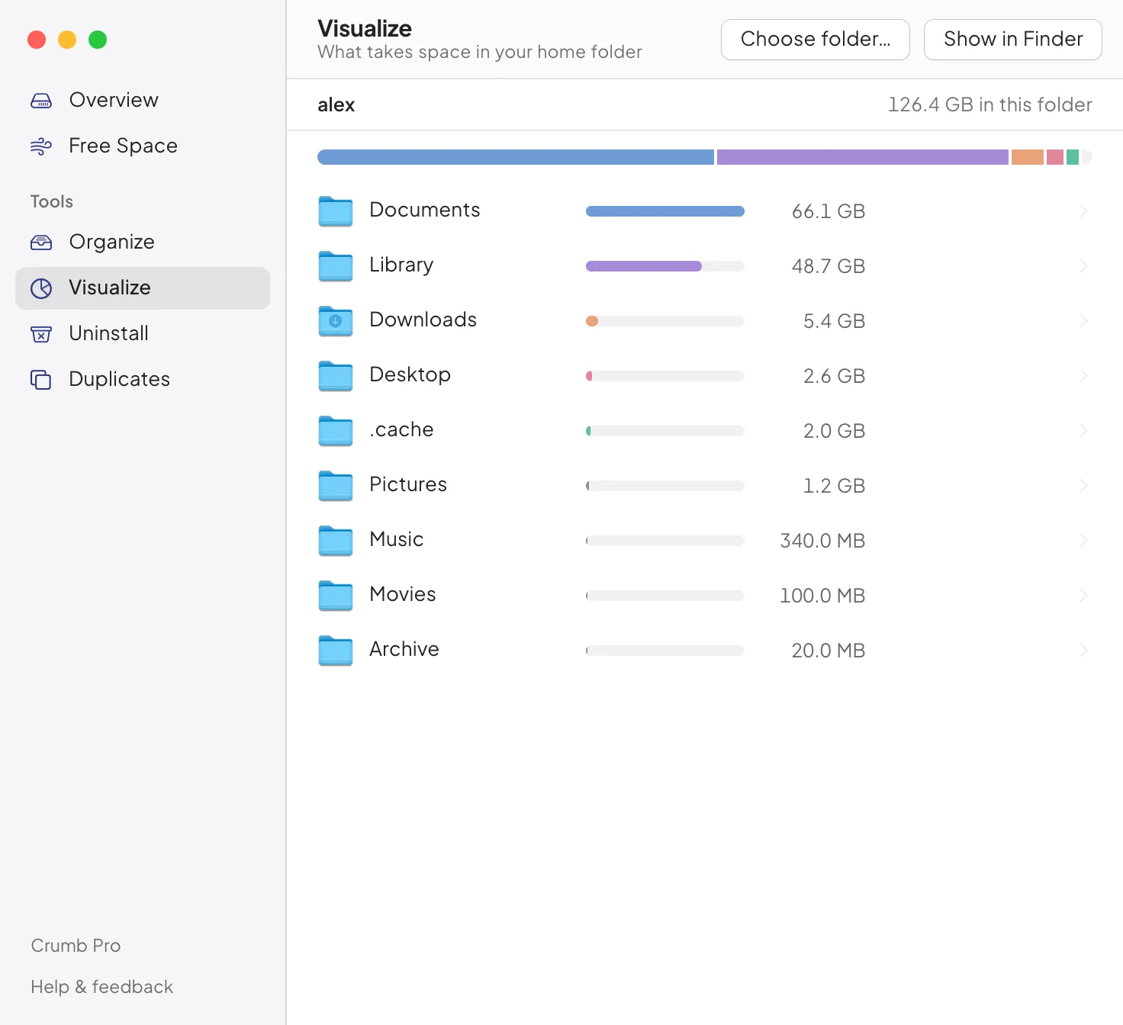Expand the Pictures row chevron

pos(1084,486)
